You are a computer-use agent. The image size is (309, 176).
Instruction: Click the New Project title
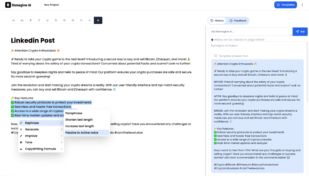51,5
